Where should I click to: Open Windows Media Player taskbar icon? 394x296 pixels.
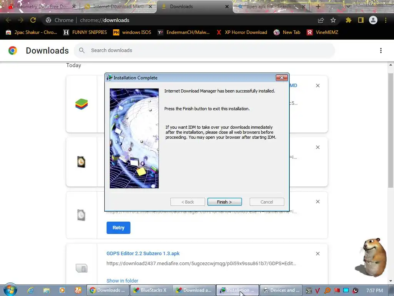click(x=62, y=290)
